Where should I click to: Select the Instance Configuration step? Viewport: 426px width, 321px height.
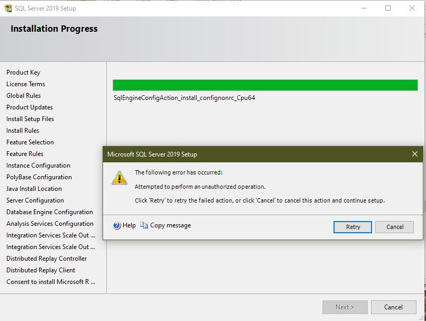coord(38,166)
